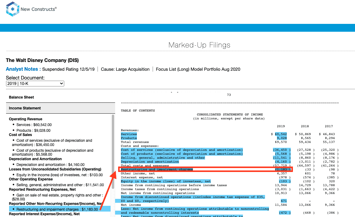Click highlighted 'Services' label in the income statement

coord(129,134)
